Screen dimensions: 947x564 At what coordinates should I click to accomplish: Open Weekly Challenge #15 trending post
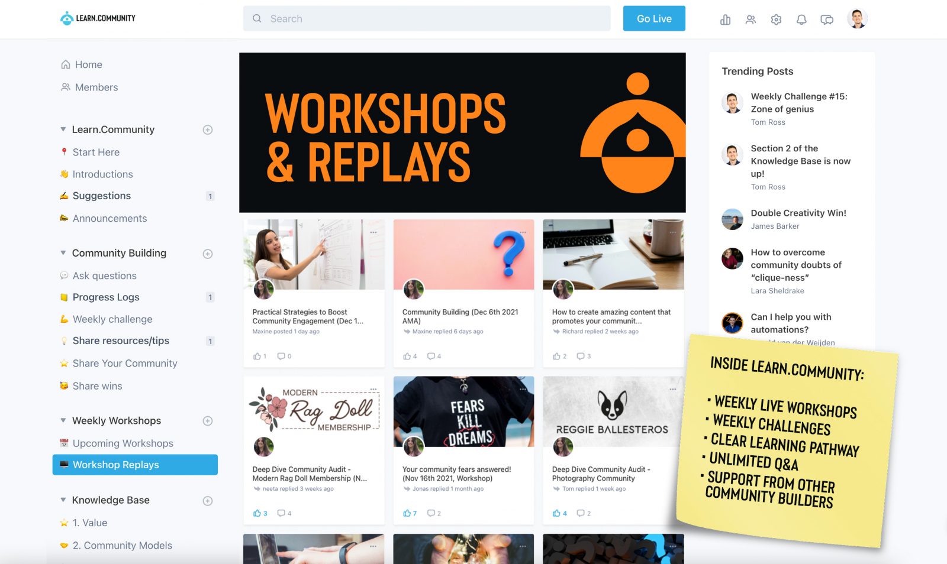point(798,103)
